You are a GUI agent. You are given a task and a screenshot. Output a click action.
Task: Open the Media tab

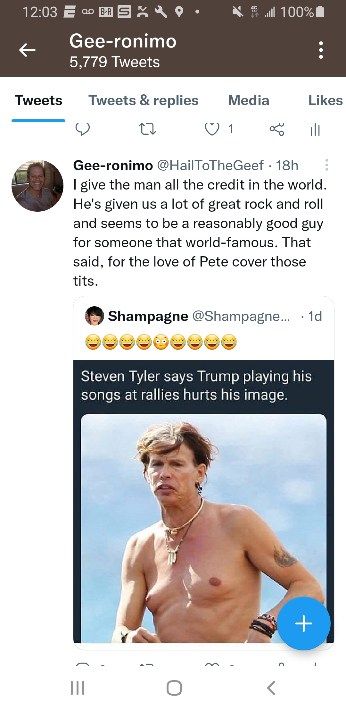[x=248, y=100]
